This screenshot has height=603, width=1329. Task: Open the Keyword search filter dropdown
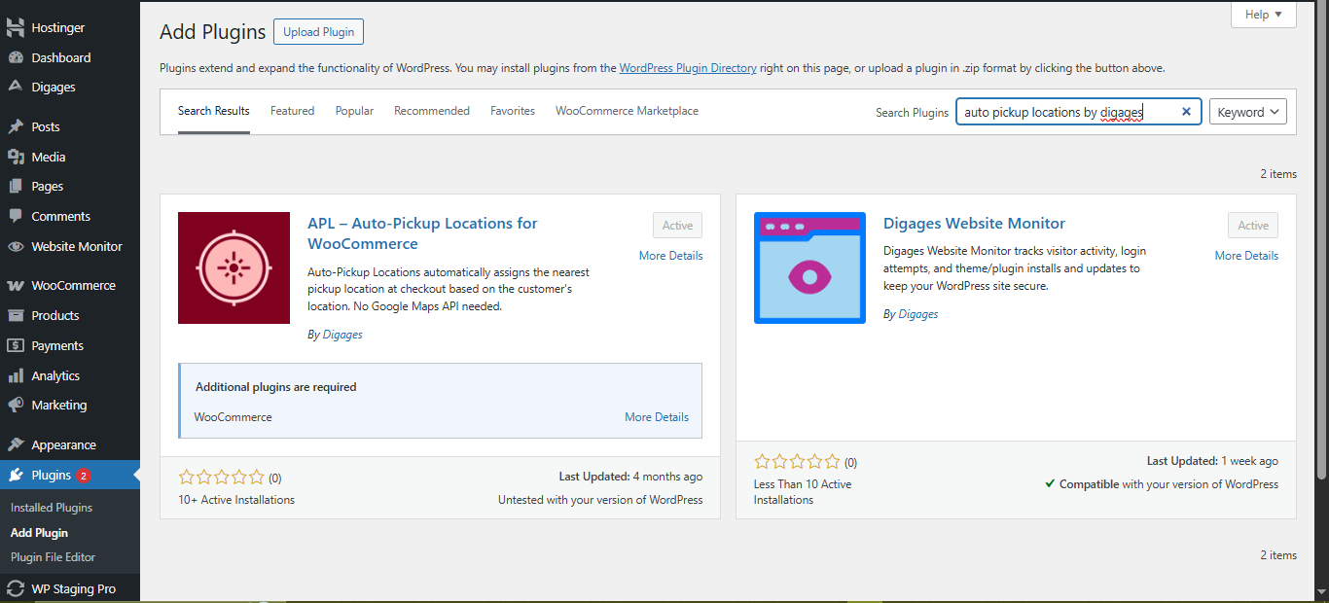click(1248, 111)
